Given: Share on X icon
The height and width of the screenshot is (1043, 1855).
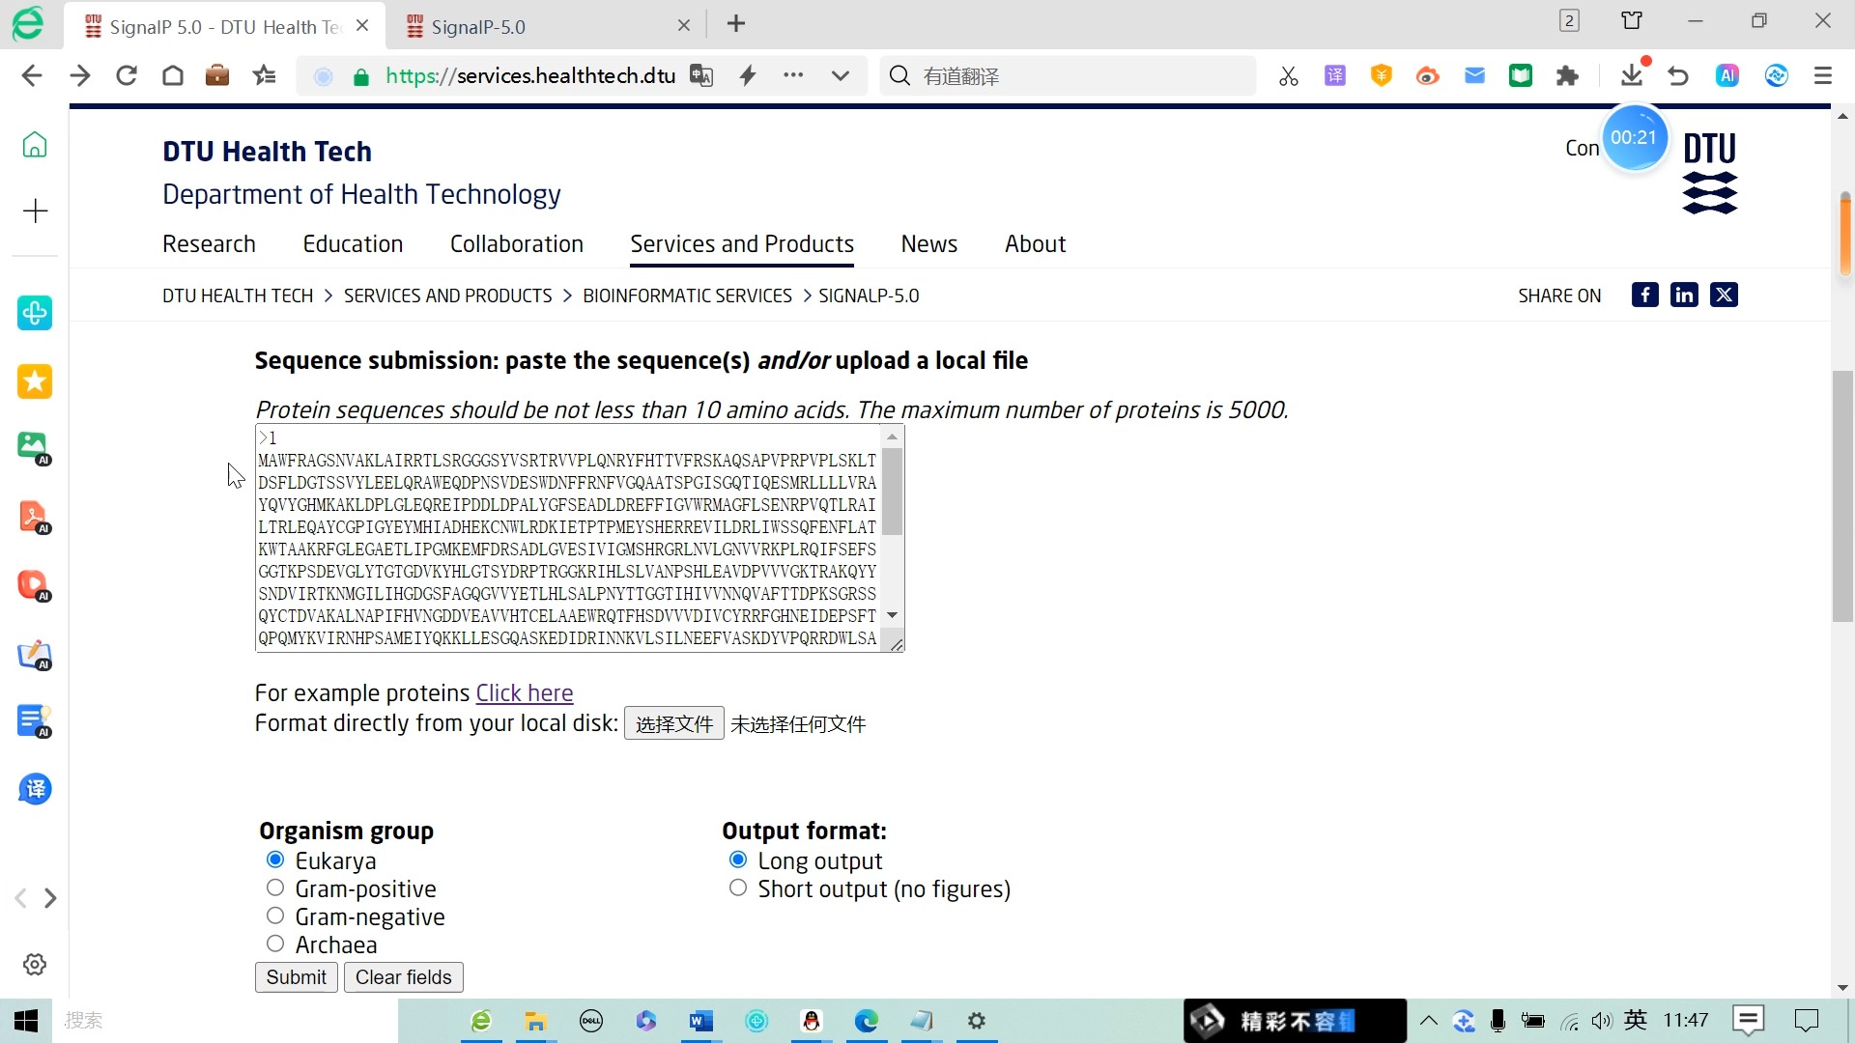Looking at the screenshot, I should pos(1724,295).
